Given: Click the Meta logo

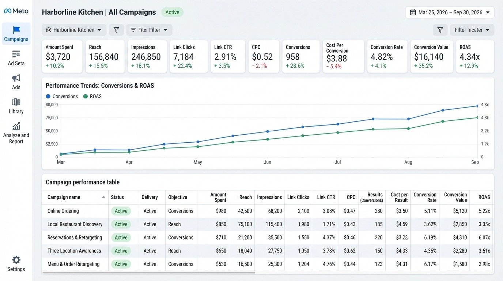Looking at the screenshot, I should click(x=16, y=11).
